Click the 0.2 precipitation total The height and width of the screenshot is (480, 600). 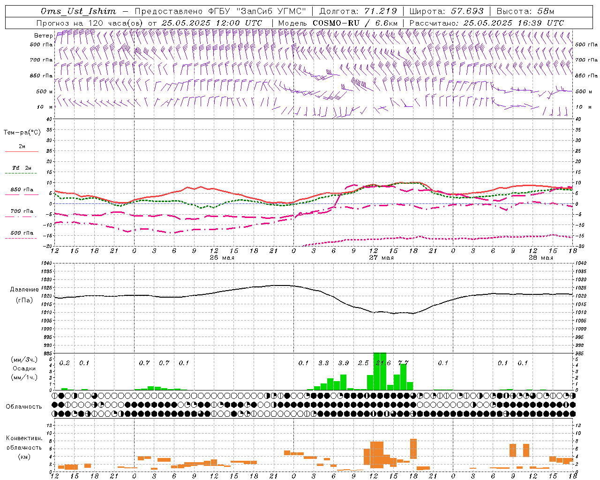pos(65,363)
